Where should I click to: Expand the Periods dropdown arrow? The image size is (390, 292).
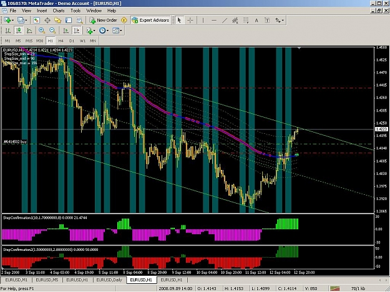107,31
